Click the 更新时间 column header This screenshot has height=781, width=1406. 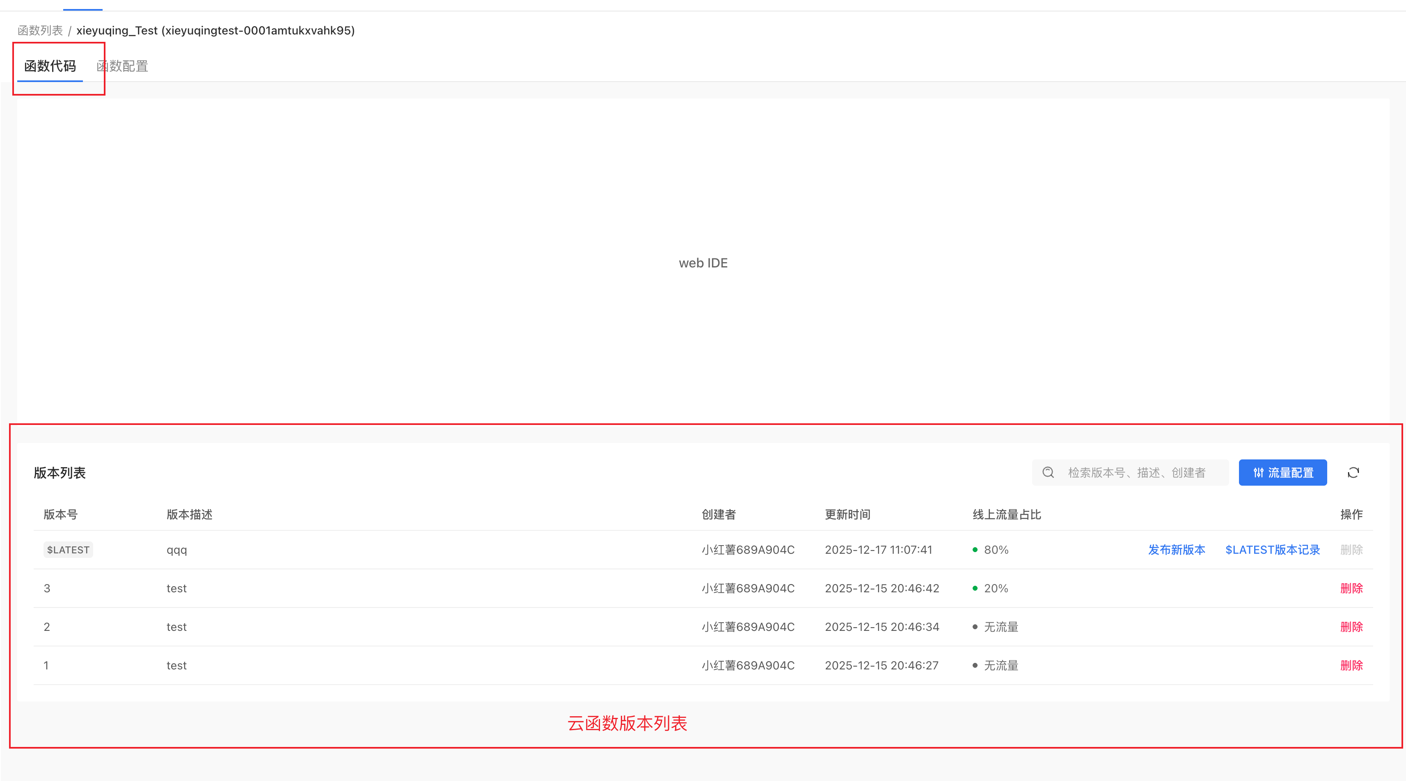tap(847, 514)
